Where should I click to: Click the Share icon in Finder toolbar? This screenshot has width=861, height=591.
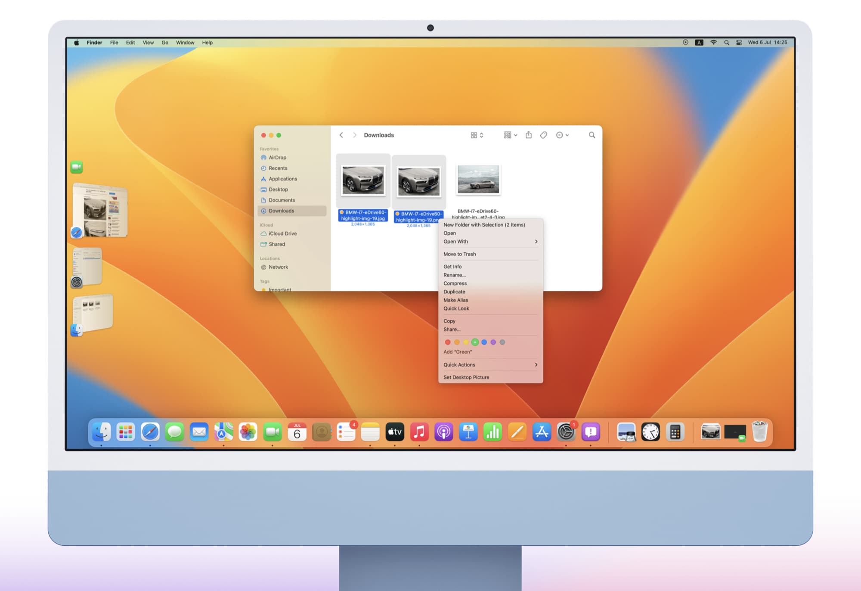529,135
